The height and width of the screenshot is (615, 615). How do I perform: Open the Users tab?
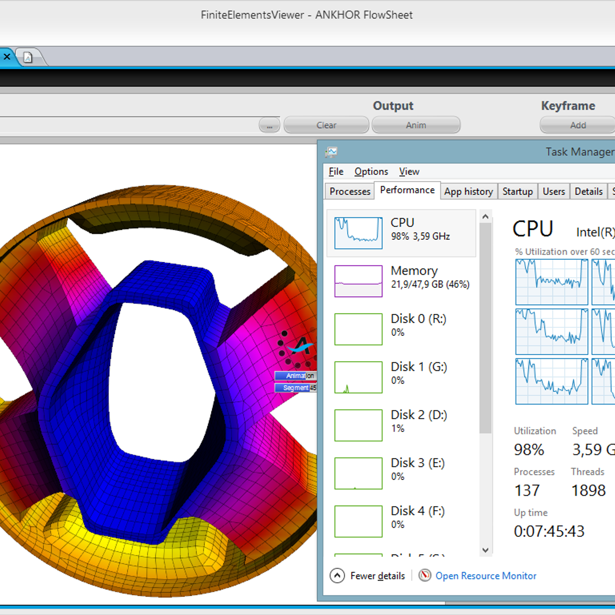[x=553, y=191]
